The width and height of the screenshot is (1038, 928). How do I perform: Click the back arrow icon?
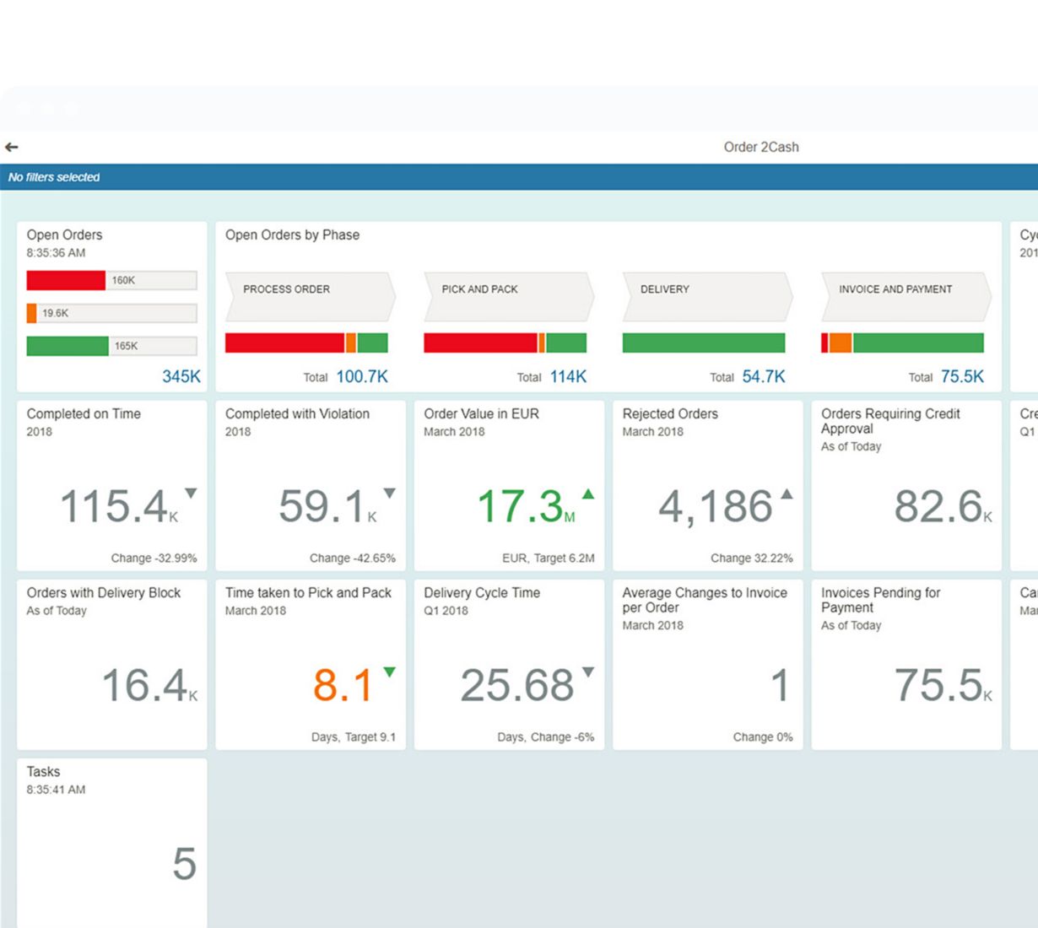coord(12,147)
